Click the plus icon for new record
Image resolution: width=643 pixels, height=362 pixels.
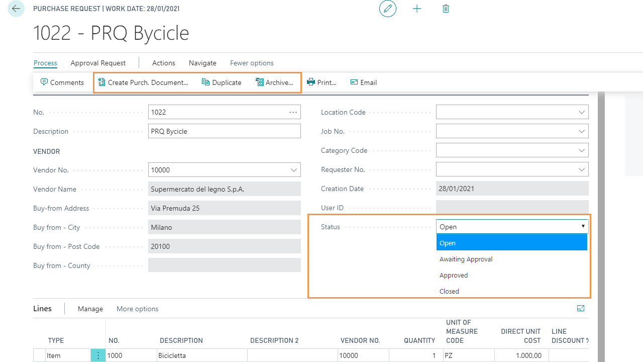click(x=417, y=9)
